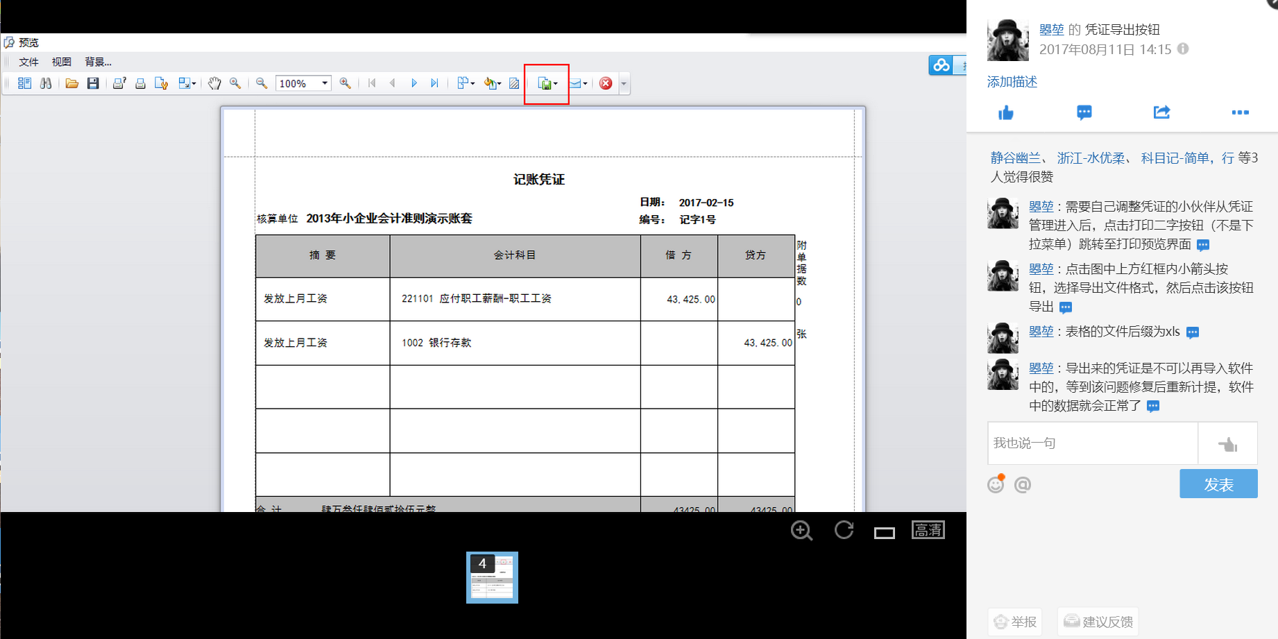Viewport: 1278px width, 639px height.
Task: Select thumbnail number 4
Action: (492, 577)
